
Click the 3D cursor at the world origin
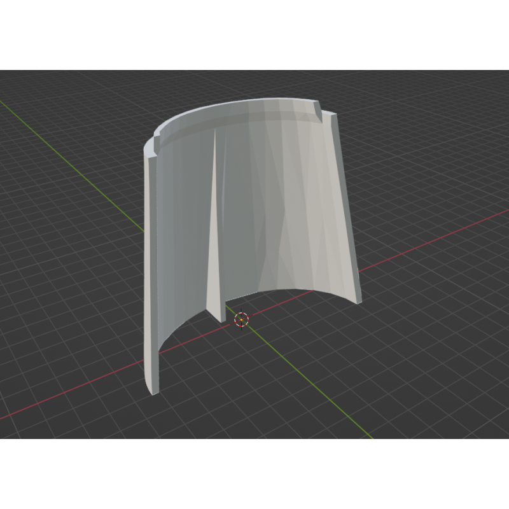(241, 319)
